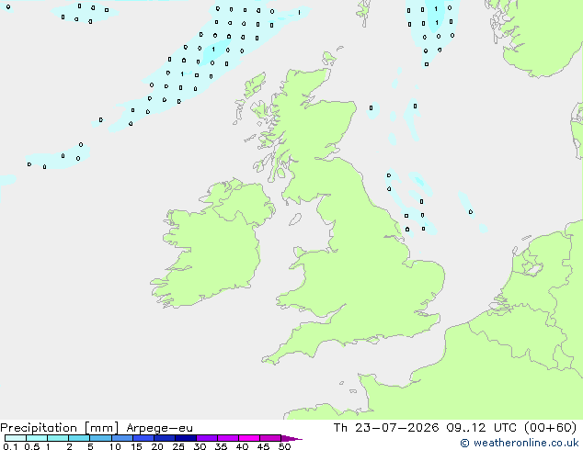Select the 40–45 mm magenta legend swatch
This screenshot has width=583, height=450.
(x=249, y=438)
